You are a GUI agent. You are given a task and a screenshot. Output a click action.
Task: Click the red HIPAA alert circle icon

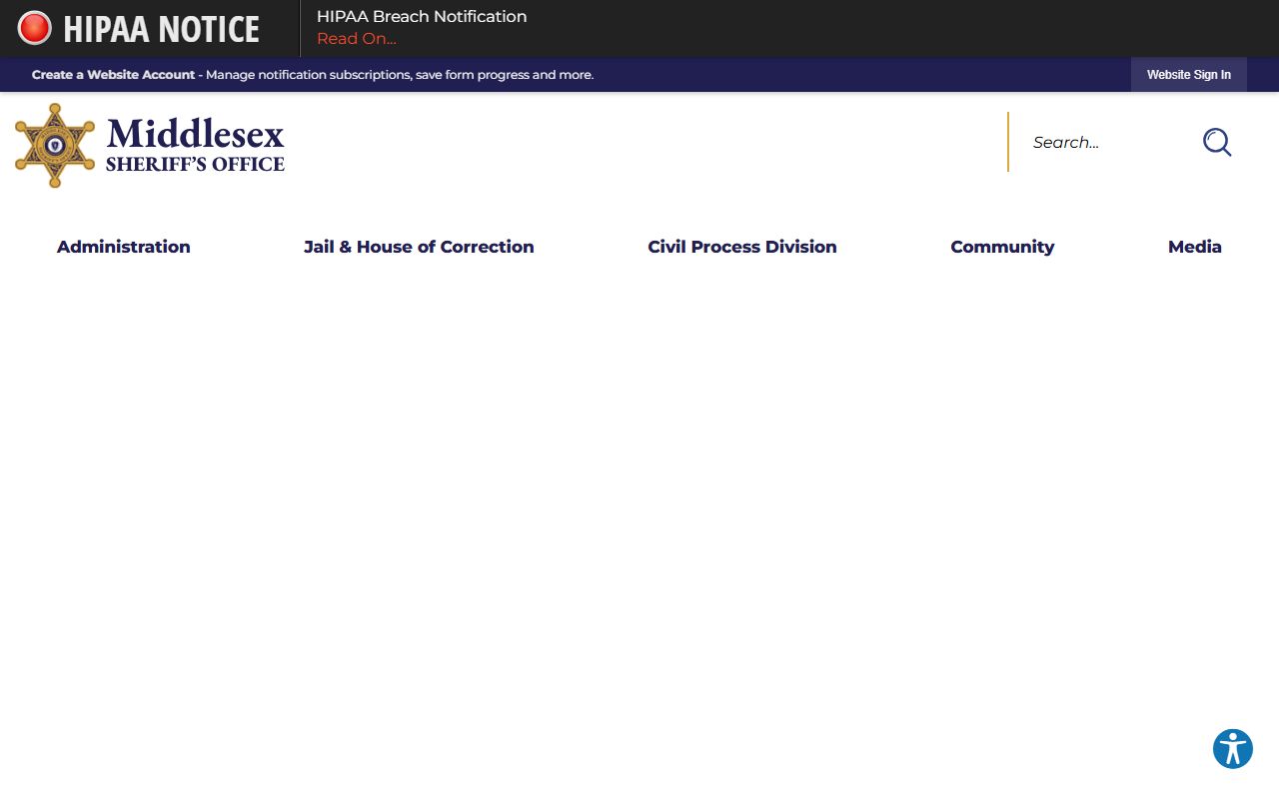pyautogui.click(x=34, y=28)
